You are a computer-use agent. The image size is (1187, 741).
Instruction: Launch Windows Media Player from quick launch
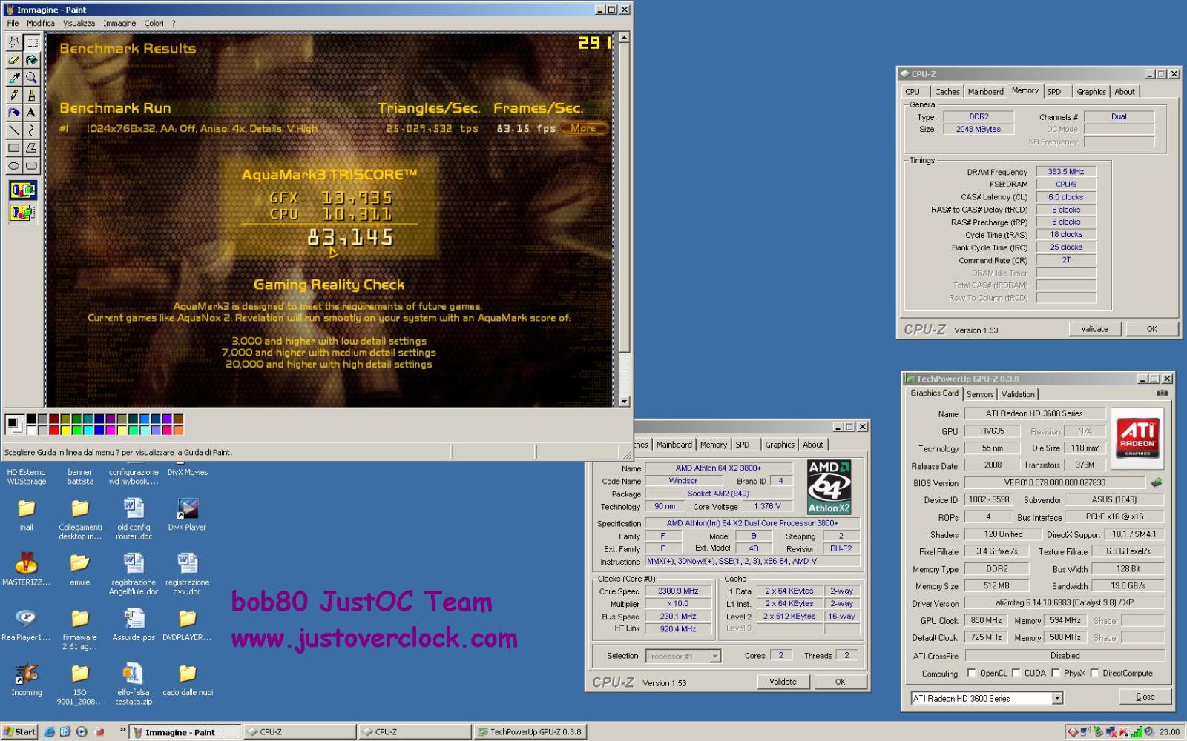pyautogui.click(x=82, y=731)
